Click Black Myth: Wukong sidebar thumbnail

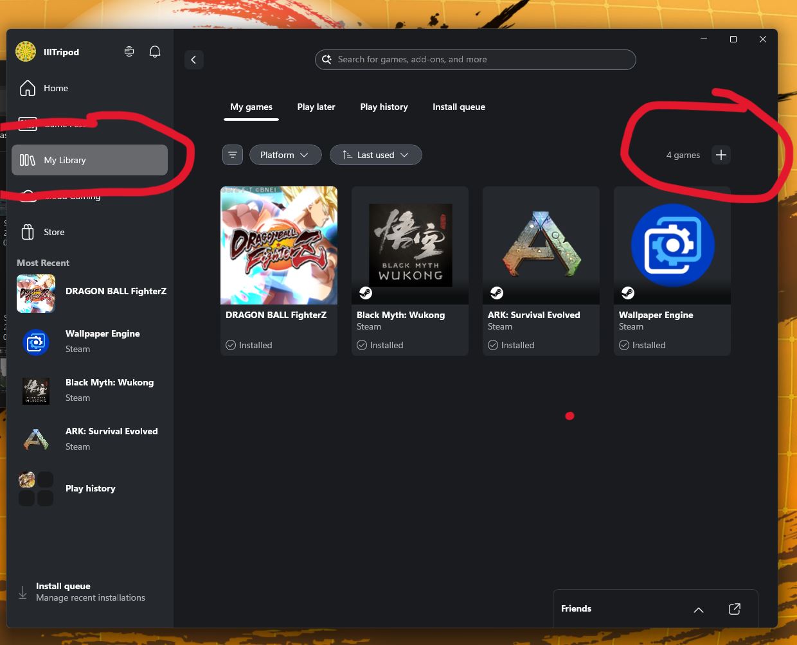tap(36, 391)
